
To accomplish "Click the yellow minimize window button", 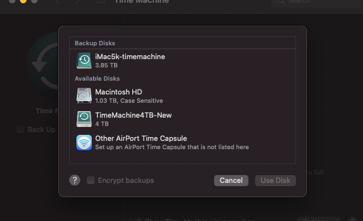I will click(23, 1).
